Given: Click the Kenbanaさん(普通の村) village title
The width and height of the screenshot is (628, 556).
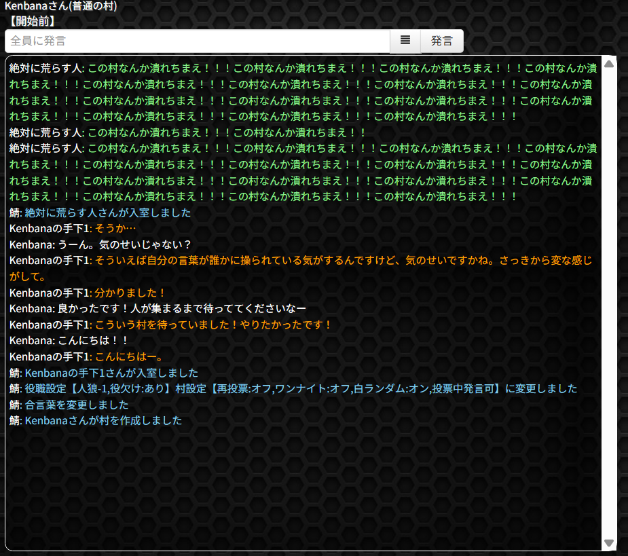Looking at the screenshot, I should point(61,6).
